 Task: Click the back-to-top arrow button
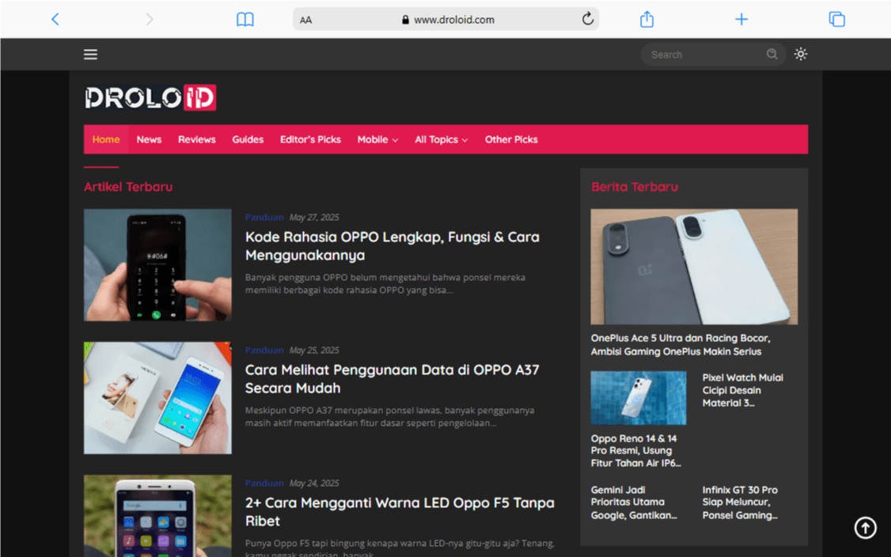tap(866, 528)
